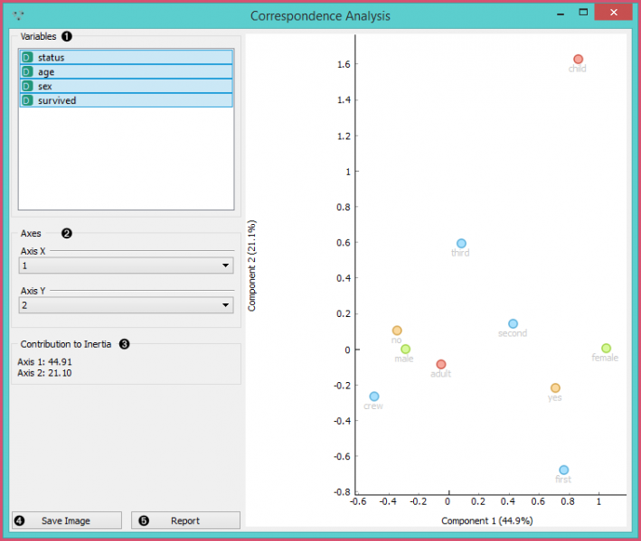
Task: Click the green male data point
Action: (405, 349)
